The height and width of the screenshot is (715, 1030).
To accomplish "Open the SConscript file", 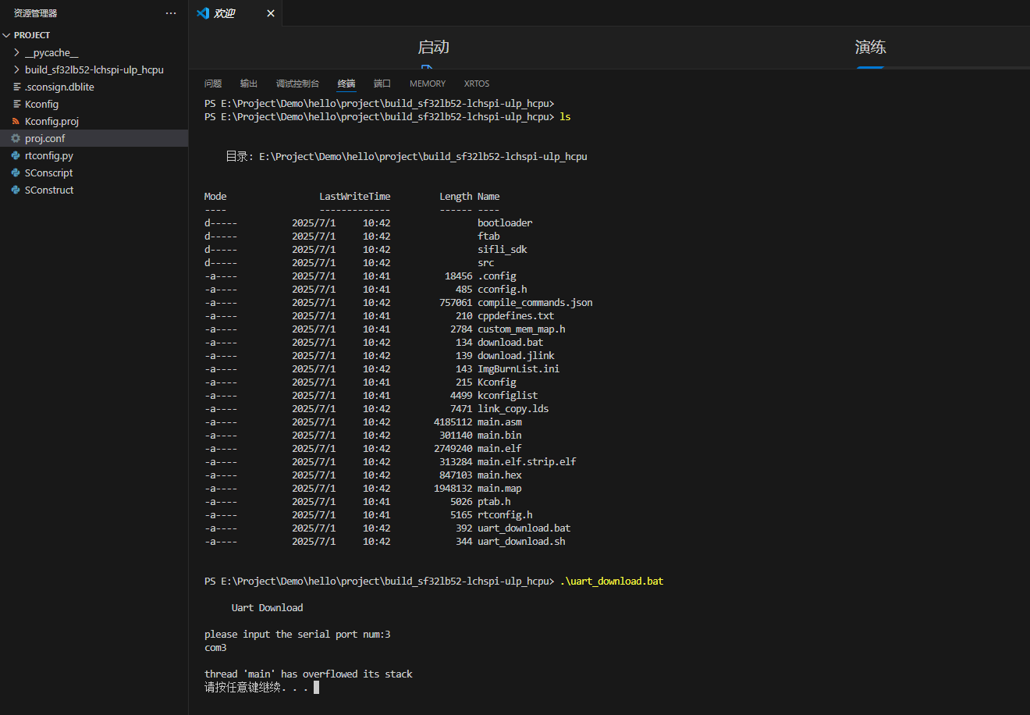I will click(94, 173).
